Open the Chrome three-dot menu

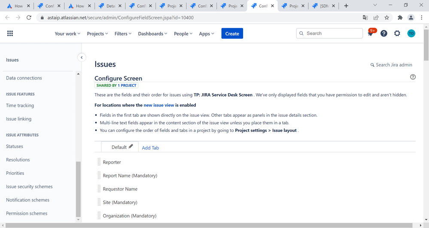(422, 18)
